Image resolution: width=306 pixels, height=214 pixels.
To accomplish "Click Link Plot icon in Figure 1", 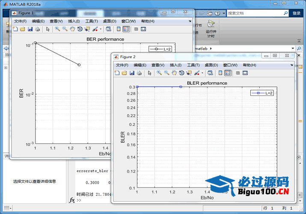I will (109, 29).
